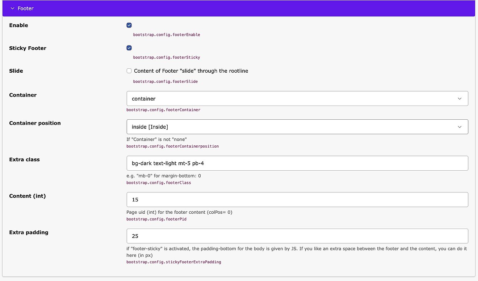
Task: Click the bootstrap.config.footerSlide key text
Action: pos(165,81)
